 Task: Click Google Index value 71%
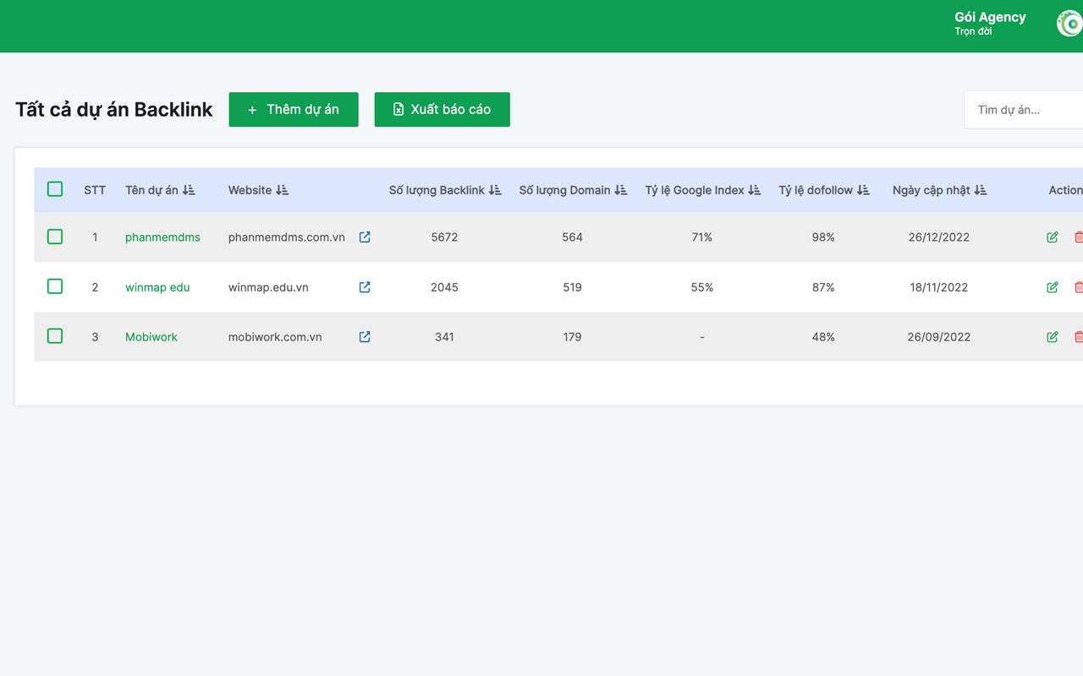(702, 237)
